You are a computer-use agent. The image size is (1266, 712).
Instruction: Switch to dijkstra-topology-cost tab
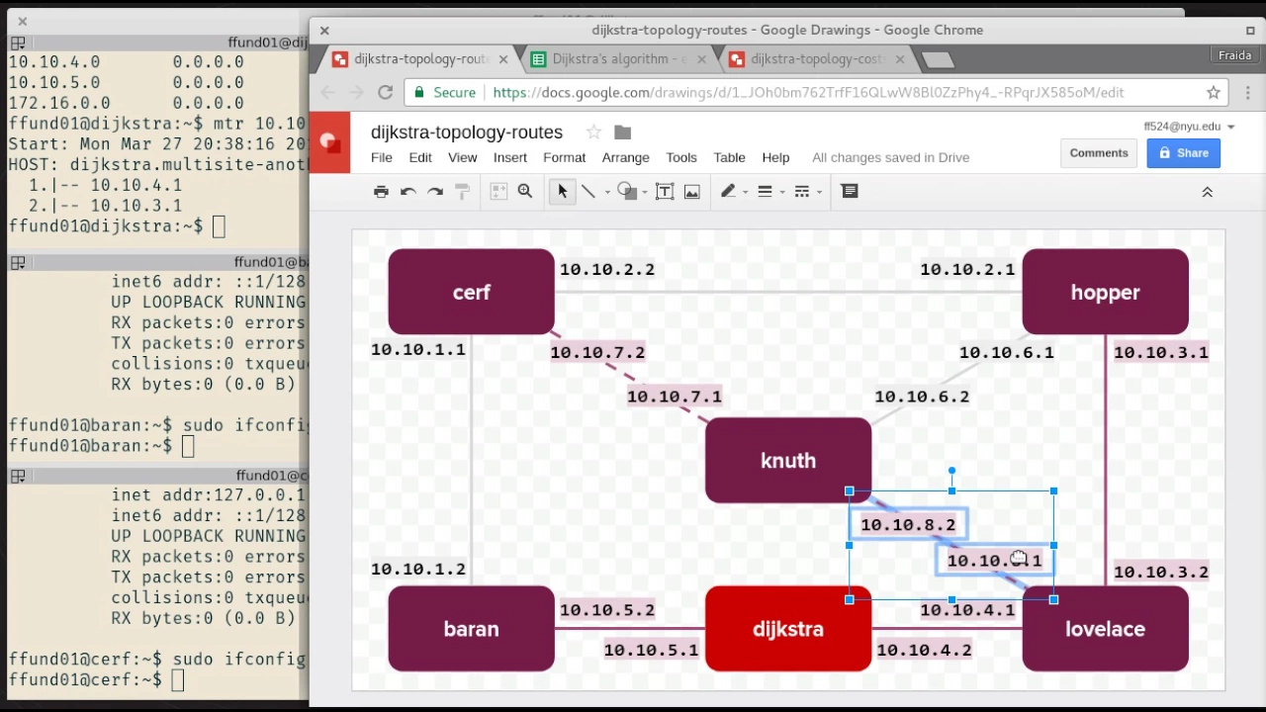tap(814, 59)
